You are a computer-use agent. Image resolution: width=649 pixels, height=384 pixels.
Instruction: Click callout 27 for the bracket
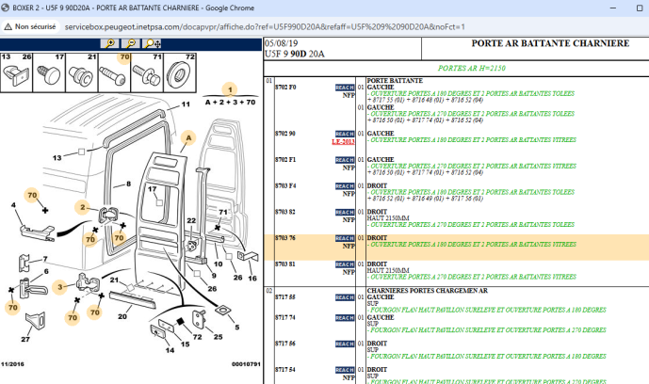click(25, 340)
